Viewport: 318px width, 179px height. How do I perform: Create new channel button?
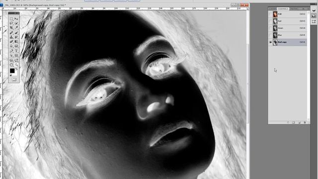[x=299, y=122]
